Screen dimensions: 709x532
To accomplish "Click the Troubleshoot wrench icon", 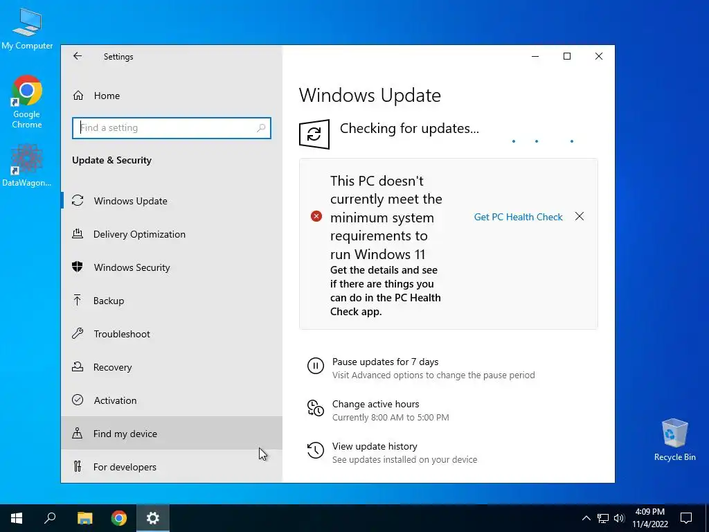I will [x=78, y=334].
